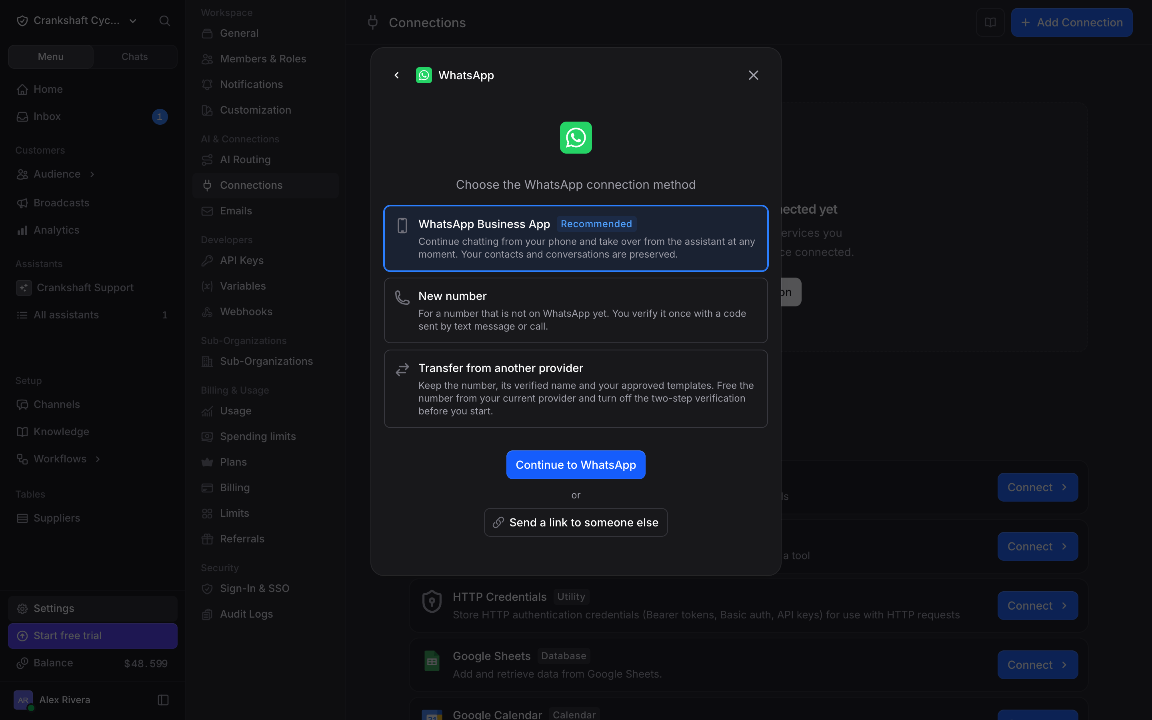Send a link to someone else
The height and width of the screenshot is (720, 1152).
(576, 522)
